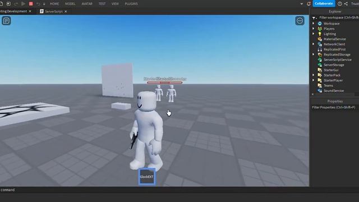The height and width of the screenshot is (202, 359).
Task: Open the TEST ribbon tab
Action: point(102,4)
